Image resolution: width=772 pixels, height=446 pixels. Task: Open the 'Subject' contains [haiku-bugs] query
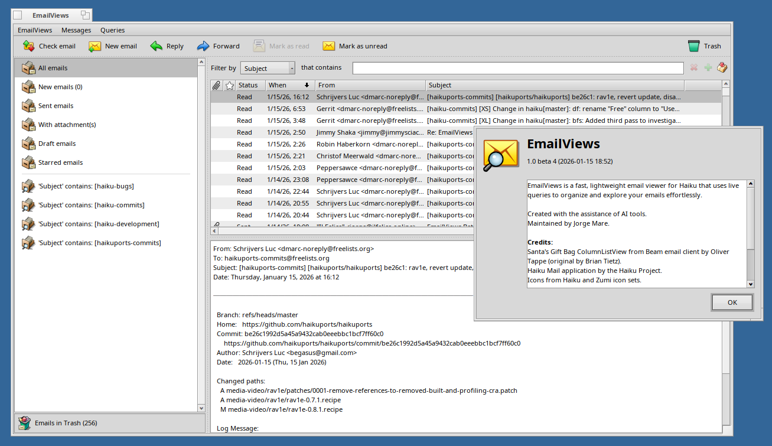[x=86, y=186]
